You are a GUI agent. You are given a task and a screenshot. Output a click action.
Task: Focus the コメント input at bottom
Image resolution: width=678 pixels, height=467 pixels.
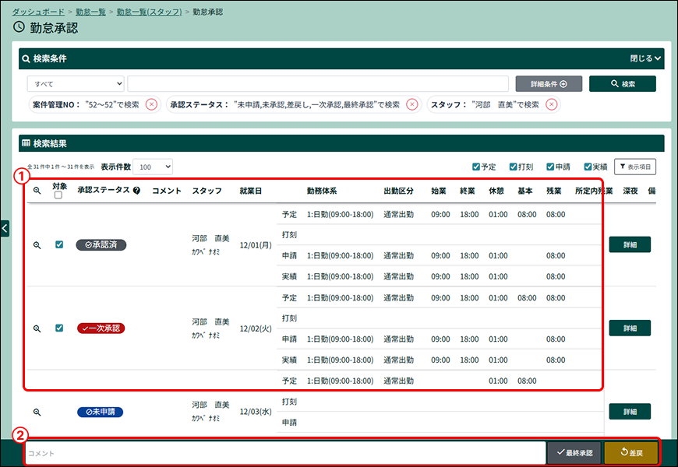click(285, 453)
